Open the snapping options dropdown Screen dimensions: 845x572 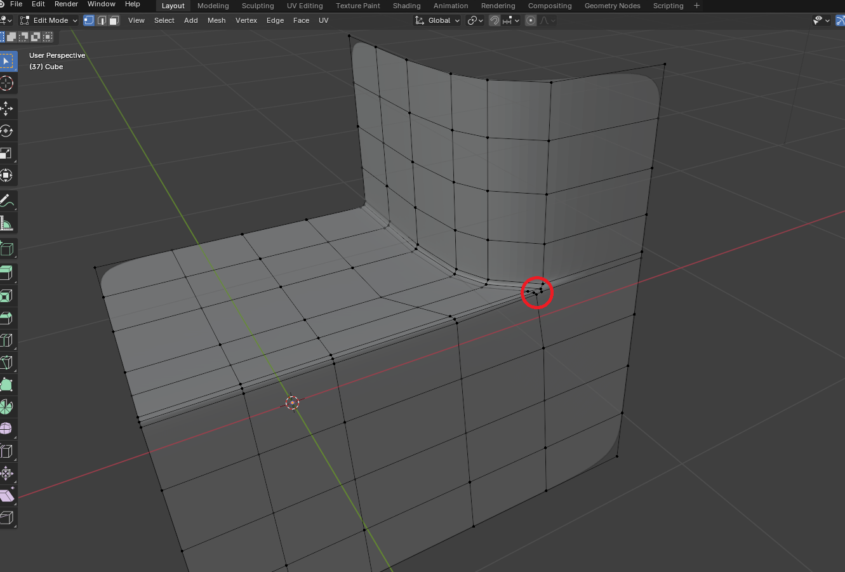pyautogui.click(x=511, y=20)
